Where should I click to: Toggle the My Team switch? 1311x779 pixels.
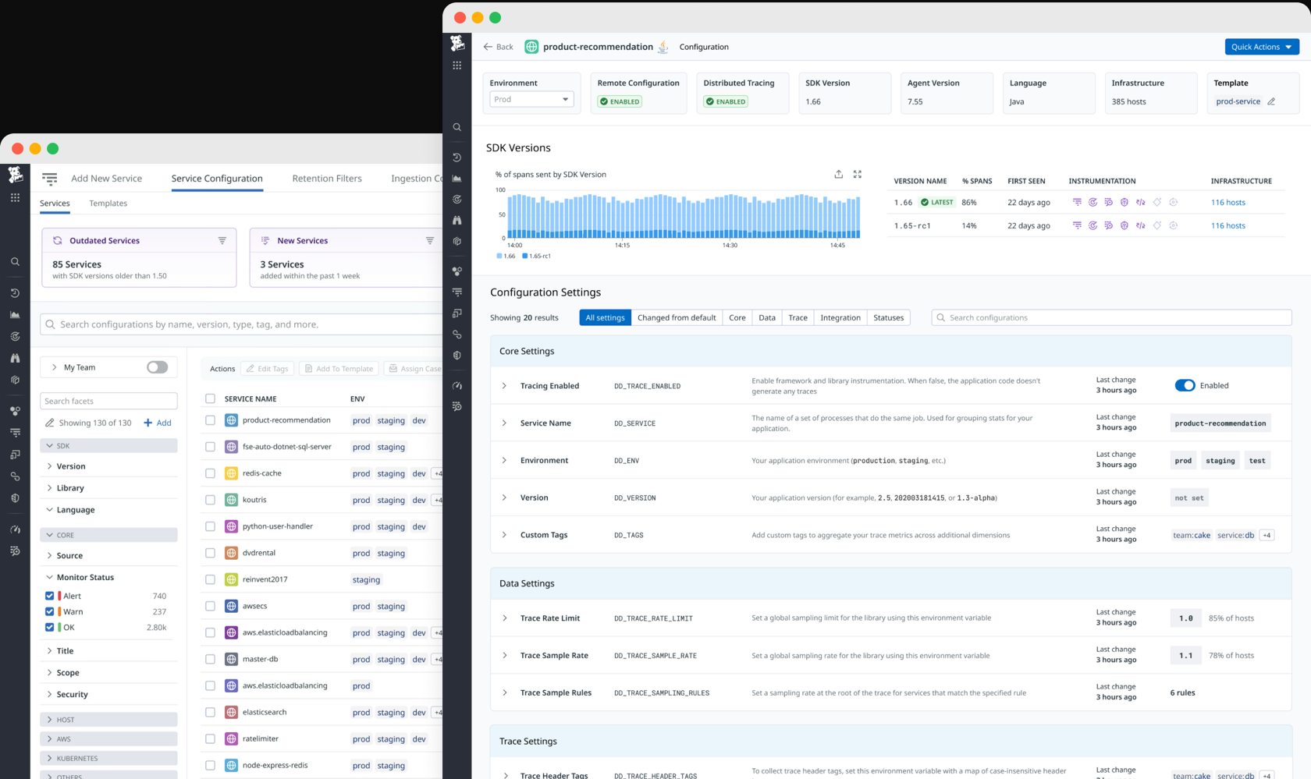point(157,367)
